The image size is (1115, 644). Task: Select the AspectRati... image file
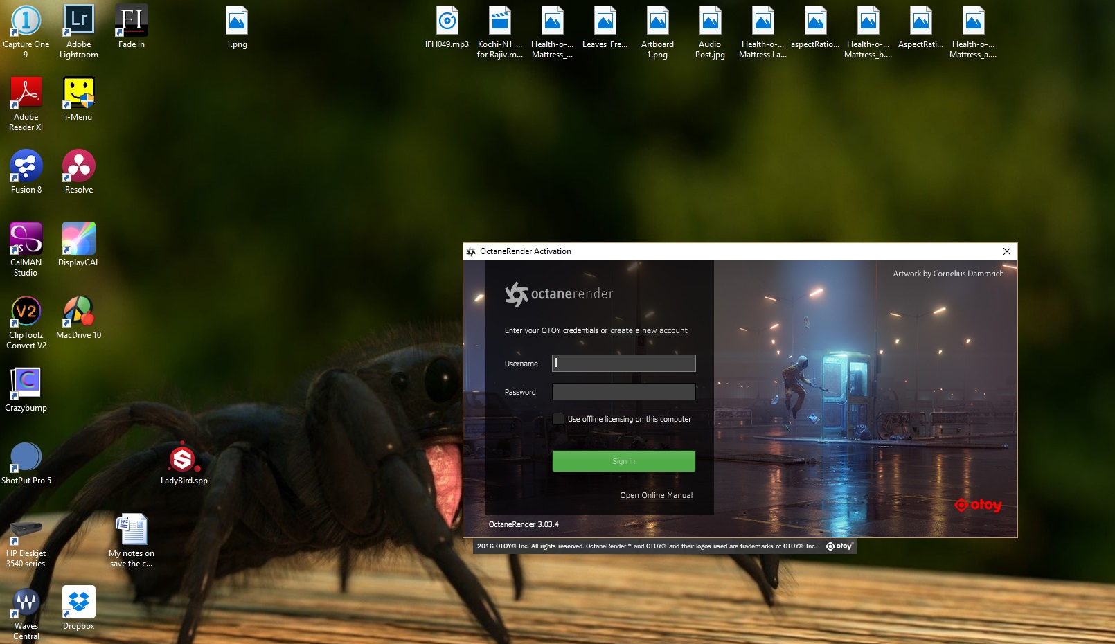click(x=921, y=26)
